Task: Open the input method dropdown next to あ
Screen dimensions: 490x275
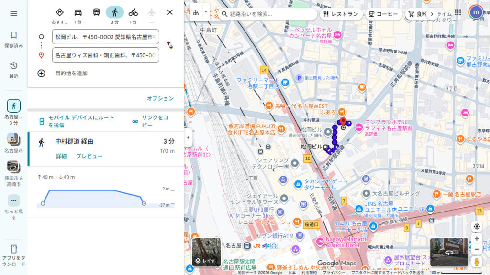Action: [205, 11]
